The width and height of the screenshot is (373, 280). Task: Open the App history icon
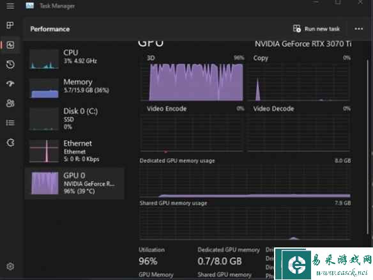coord(10,65)
